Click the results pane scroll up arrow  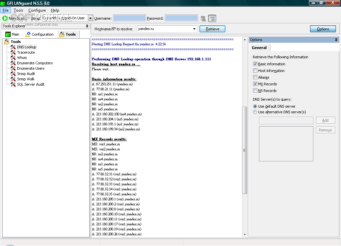[x=245, y=40]
